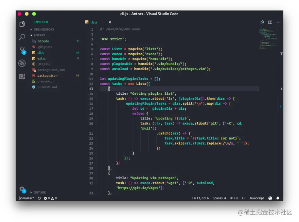Open the Explorer view in activity bar
The height and width of the screenshot is (222, 299).
tap(22, 24)
